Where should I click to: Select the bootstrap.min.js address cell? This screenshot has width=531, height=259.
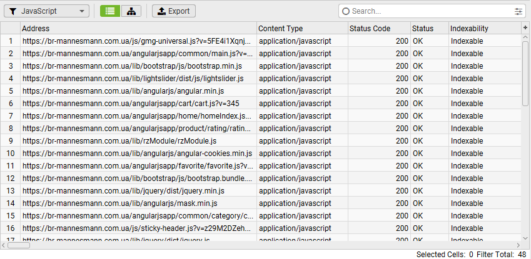[x=138, y=66]
